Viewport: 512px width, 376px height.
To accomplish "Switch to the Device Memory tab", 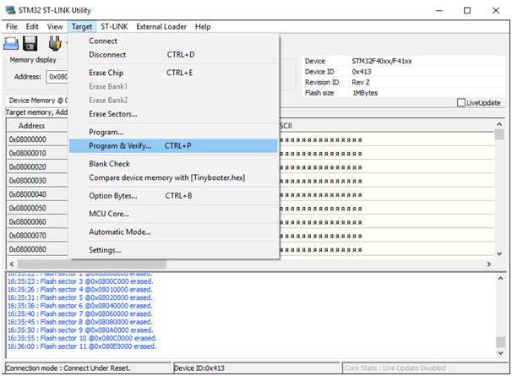I will pos(37,101).
